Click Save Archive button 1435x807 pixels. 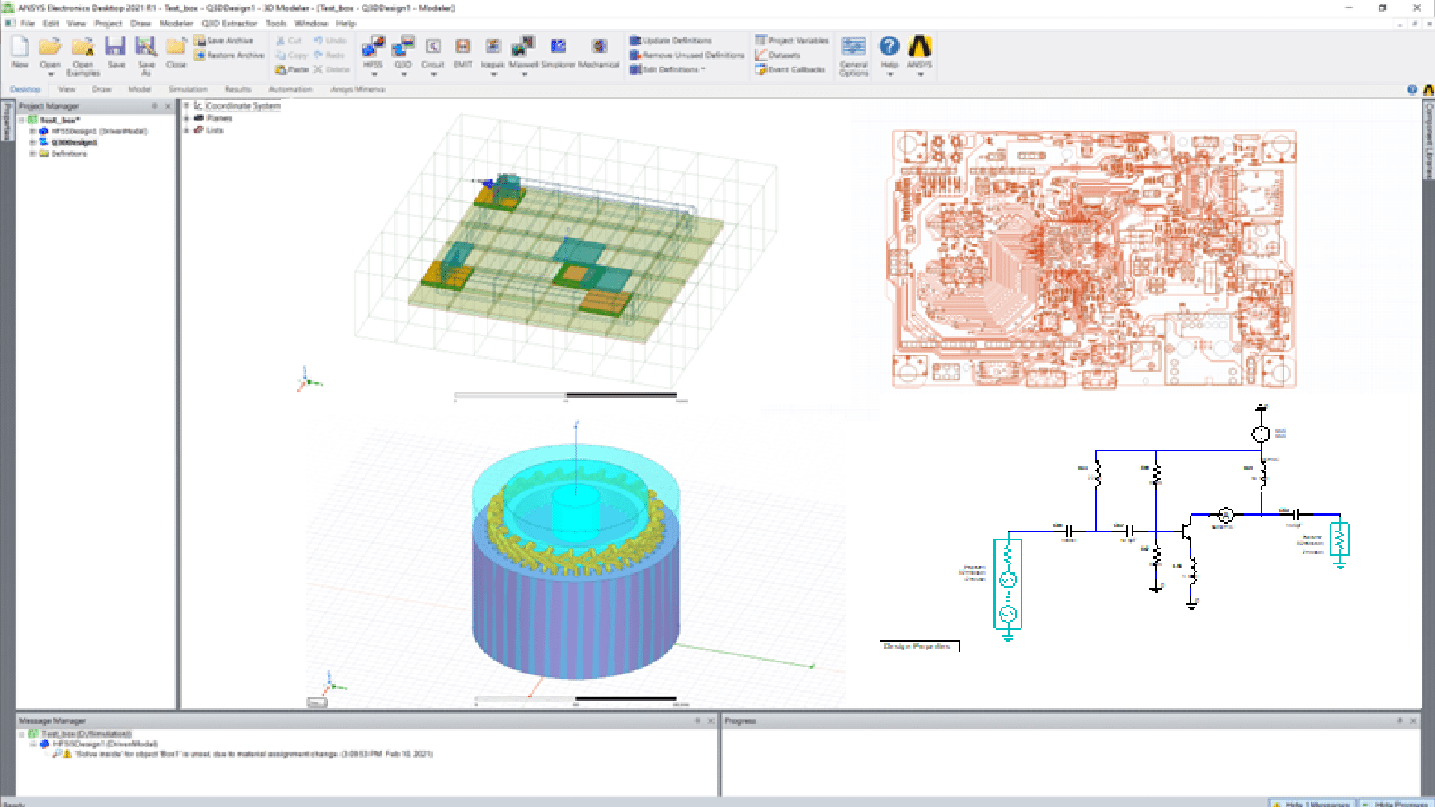tap(224, 40)
